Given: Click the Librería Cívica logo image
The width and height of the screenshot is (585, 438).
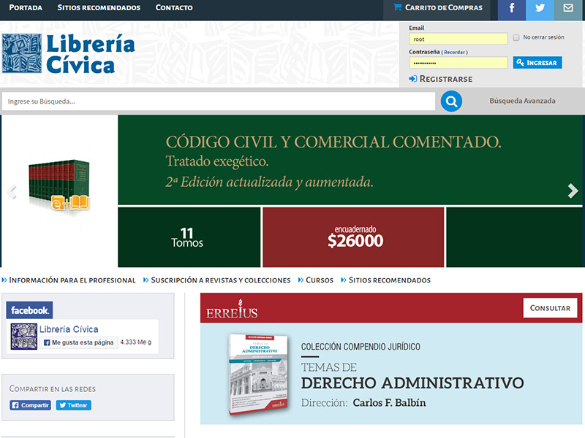Looking at the screenshot, I should tap(68, 53).
